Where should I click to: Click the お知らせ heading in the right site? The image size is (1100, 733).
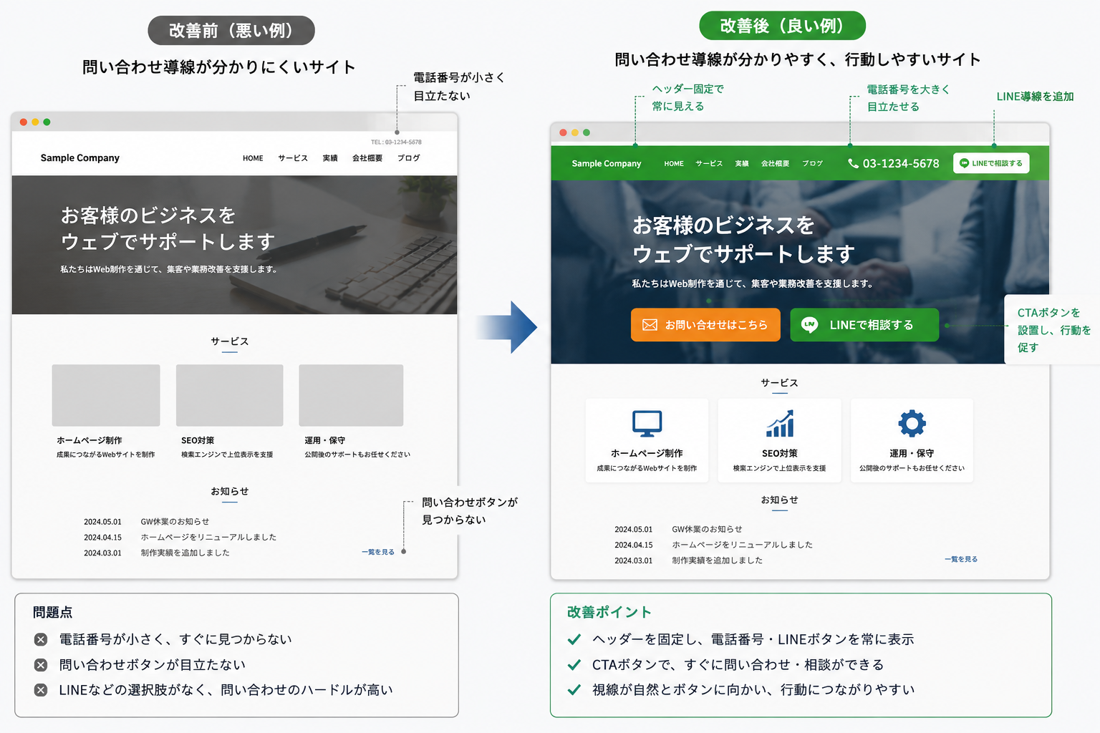[x=779, y=500]
